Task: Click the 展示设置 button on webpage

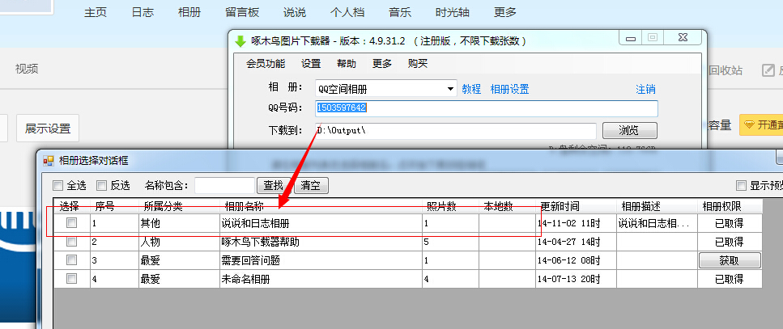Action: [48, 129]
